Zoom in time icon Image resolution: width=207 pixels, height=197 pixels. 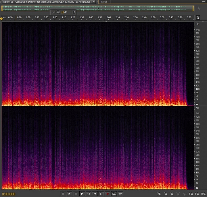pos(172,194)
